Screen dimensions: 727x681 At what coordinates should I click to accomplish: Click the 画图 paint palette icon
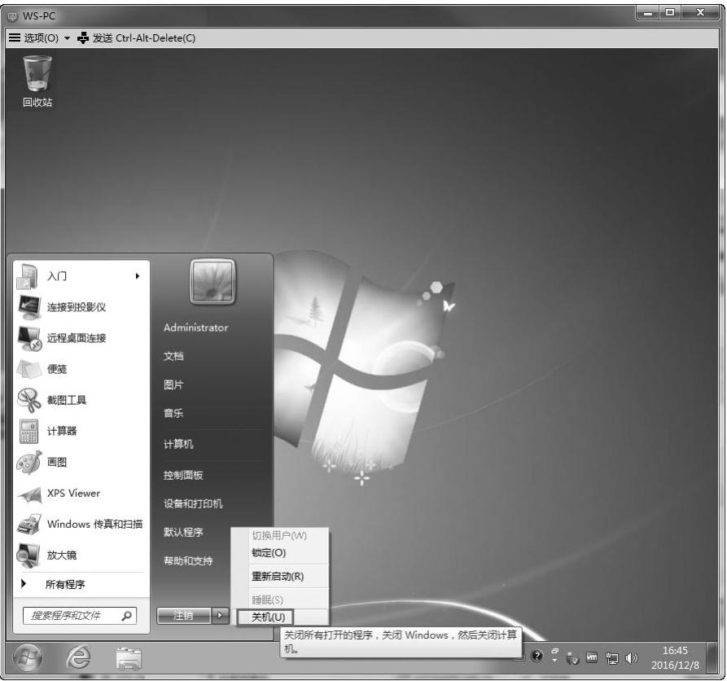(x=28, y=462)
